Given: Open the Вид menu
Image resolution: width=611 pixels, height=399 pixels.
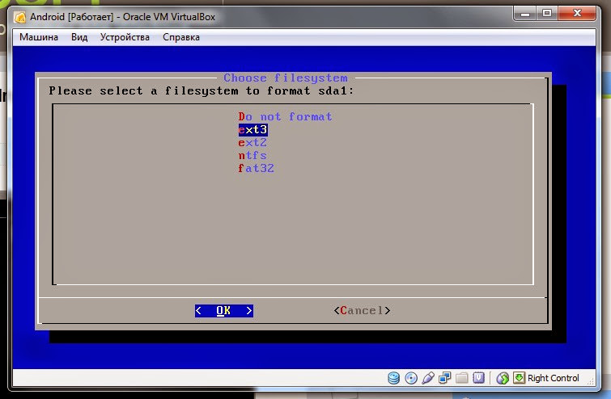Looking at the screenshot, I should 79,37.
